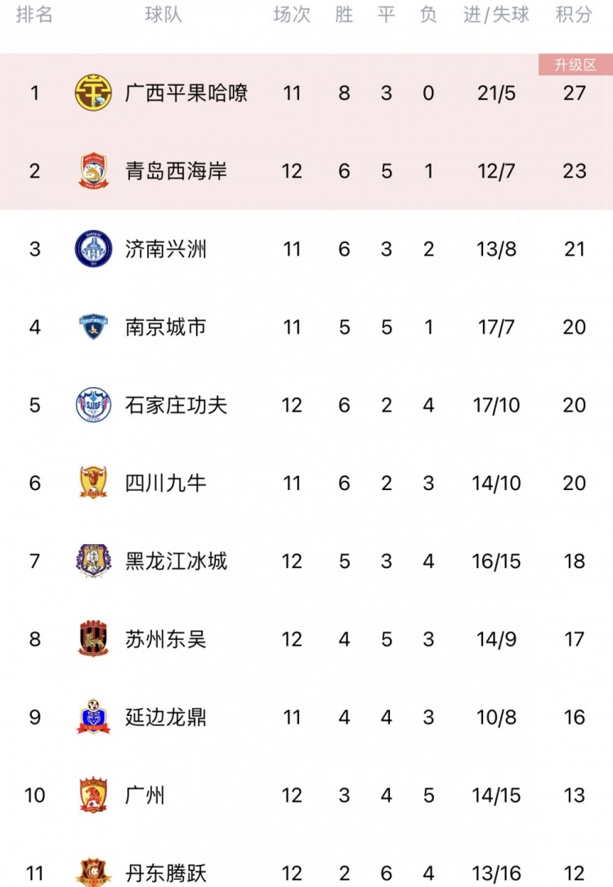This screenshot has height=887, width=613.
Task: Click the 排名 column header
Action: coord(34,15)
